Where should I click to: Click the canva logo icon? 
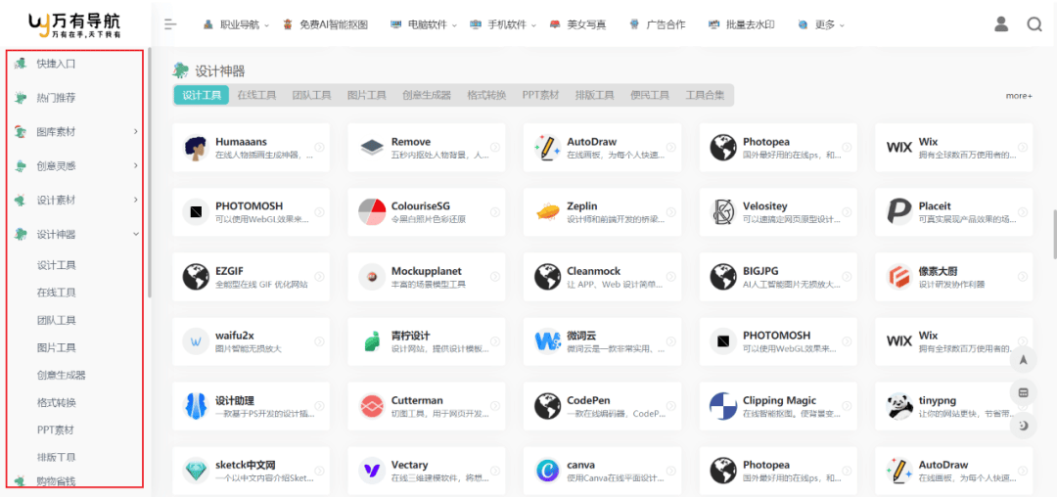[547, 471]
